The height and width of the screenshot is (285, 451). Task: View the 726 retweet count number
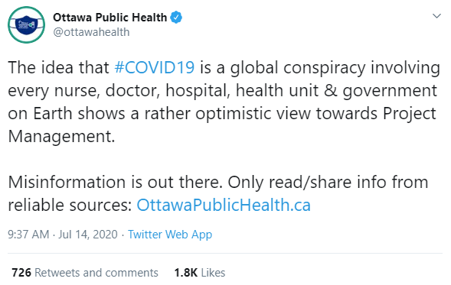[x=21, y=272]
